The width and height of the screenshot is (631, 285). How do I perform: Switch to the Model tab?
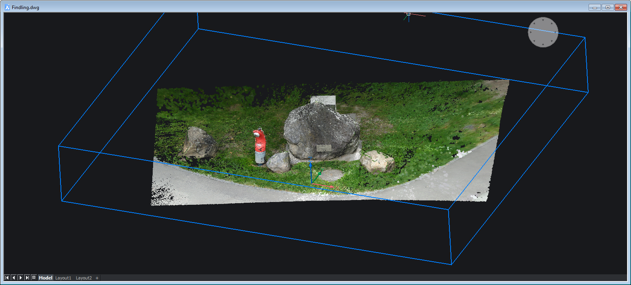pos(45,278)
